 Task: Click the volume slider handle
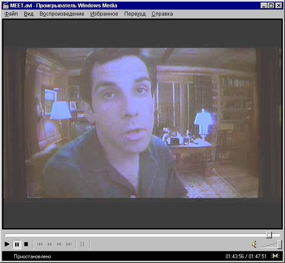280,244
